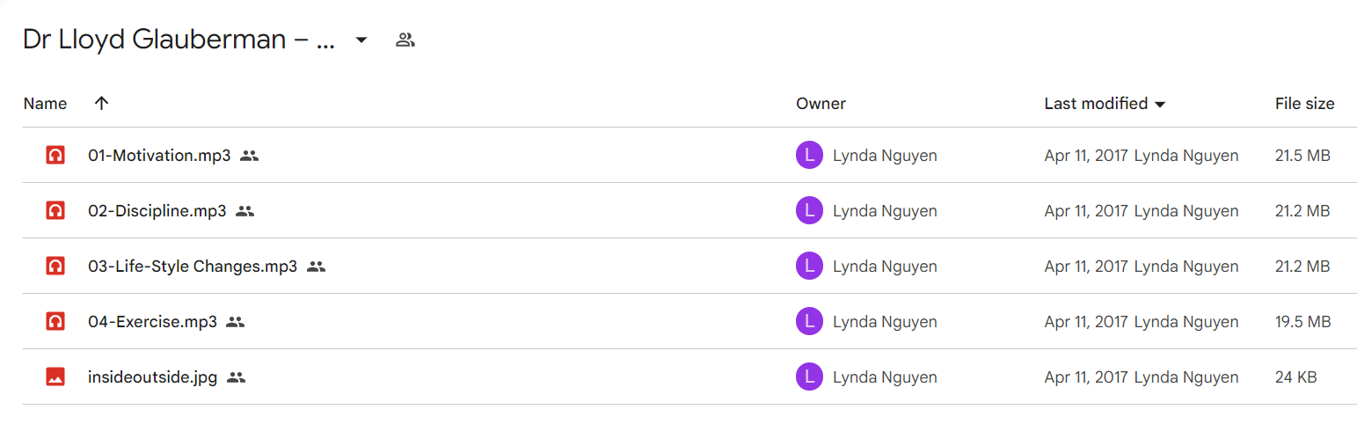
Task: Click the audio icon for 01-Motivation.mp3
Action: point(55,156)
